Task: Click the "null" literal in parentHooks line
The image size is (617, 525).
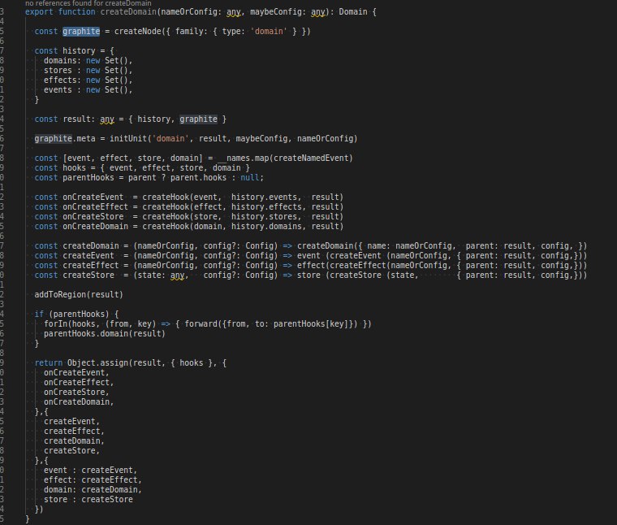Action: point(250,178)
